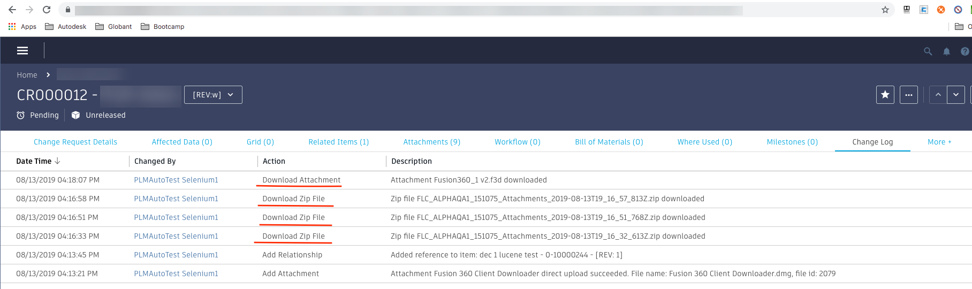This screenshot has height=289, width=972.
Task: Open PLMAutoTest Selenium1 link in 04:13:45 row
Action: pyautogui.click(x=176, y=255)
